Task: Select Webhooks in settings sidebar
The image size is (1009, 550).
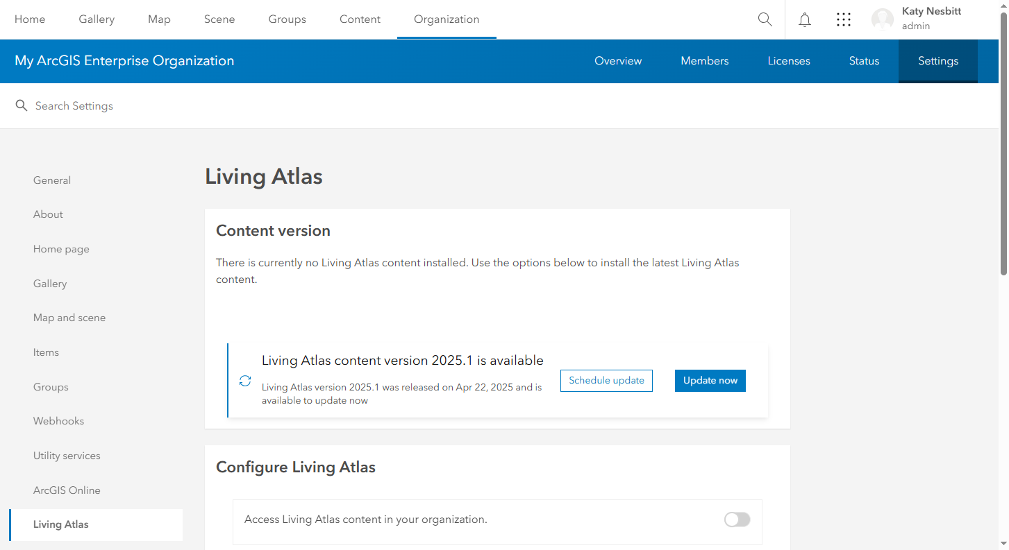Action: 58,421
